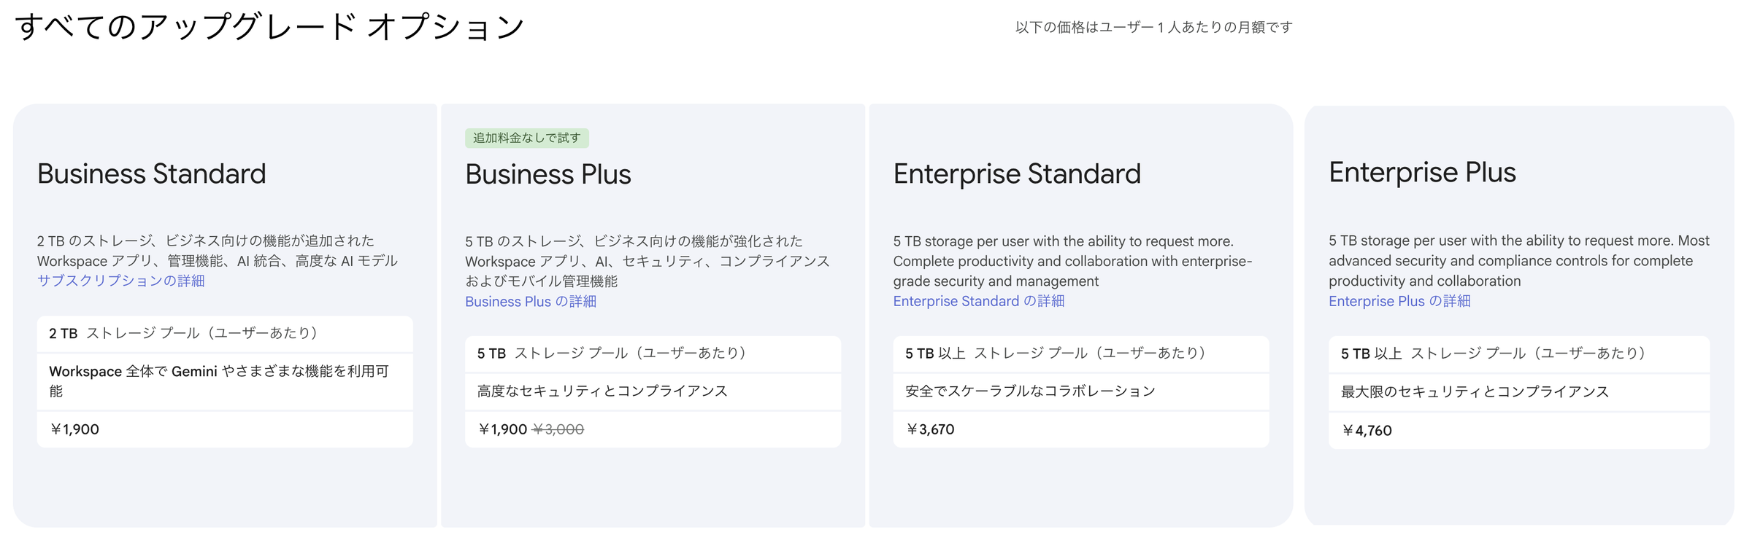Open Enterprise Plus の詳細 link
The height and width of the screenshot is (535, 1752).
click(x=1399, y=301)
